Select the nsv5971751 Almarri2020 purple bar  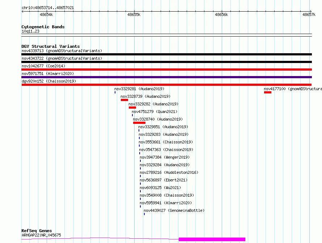[x=166, y=77]
